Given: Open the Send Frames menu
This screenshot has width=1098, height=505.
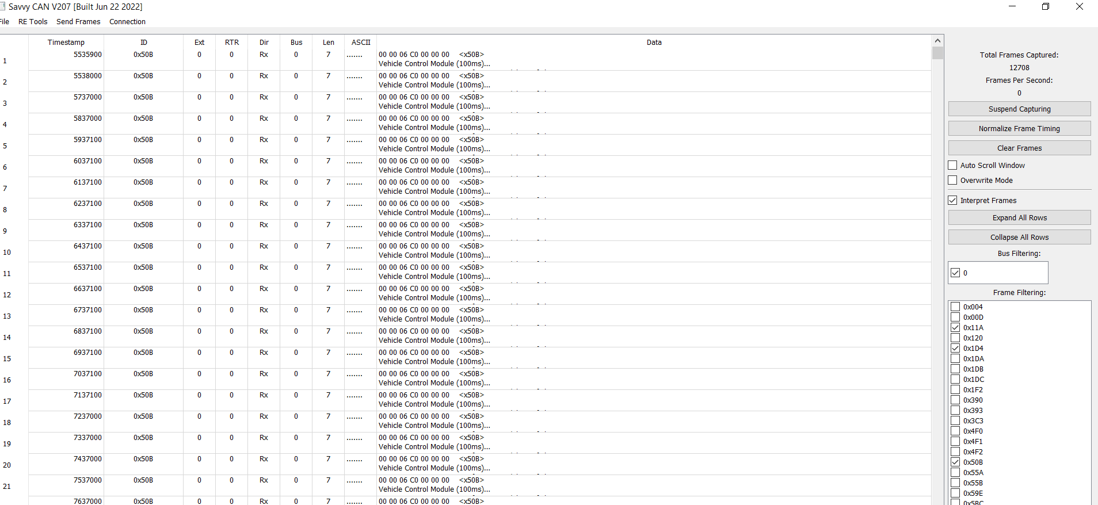Looking at the screenshot, I should [78, 22].
